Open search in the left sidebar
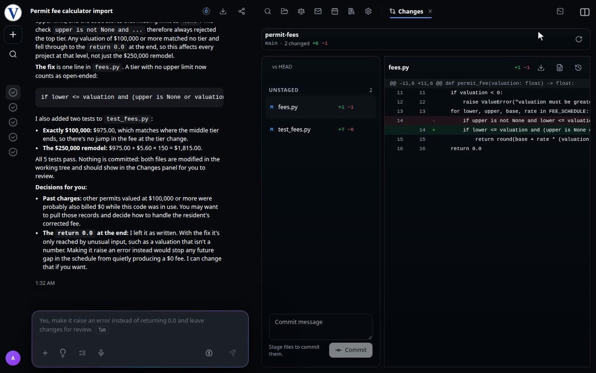 tap(13, 54)
